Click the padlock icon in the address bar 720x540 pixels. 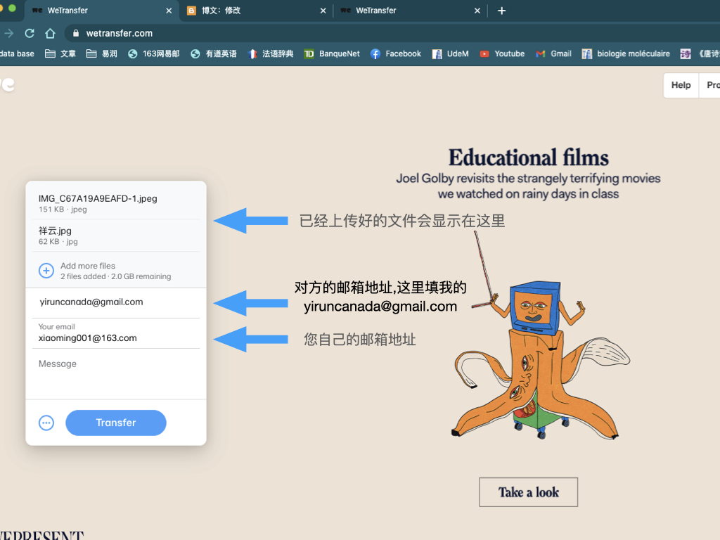point(76,33)
